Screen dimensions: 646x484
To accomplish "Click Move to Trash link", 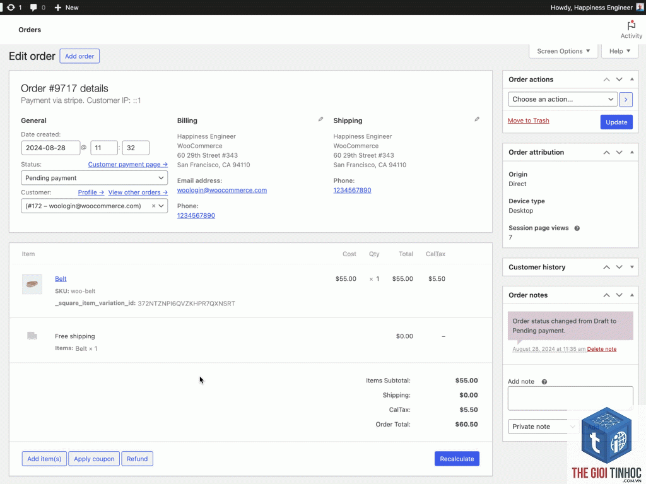I will tap(528, 121).
